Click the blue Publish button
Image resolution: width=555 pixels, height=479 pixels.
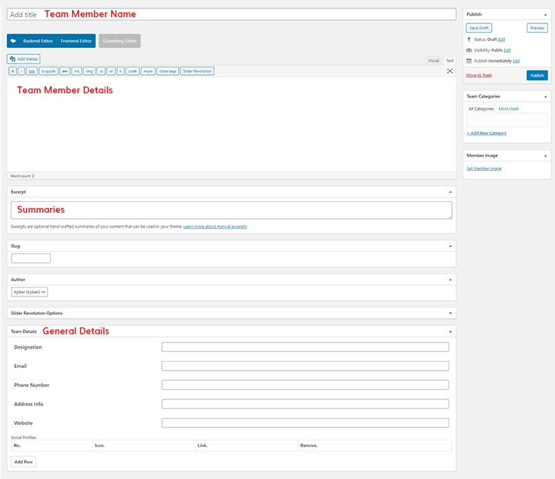[537, 75]
